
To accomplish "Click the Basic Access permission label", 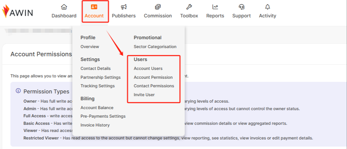I will [36, 123].
